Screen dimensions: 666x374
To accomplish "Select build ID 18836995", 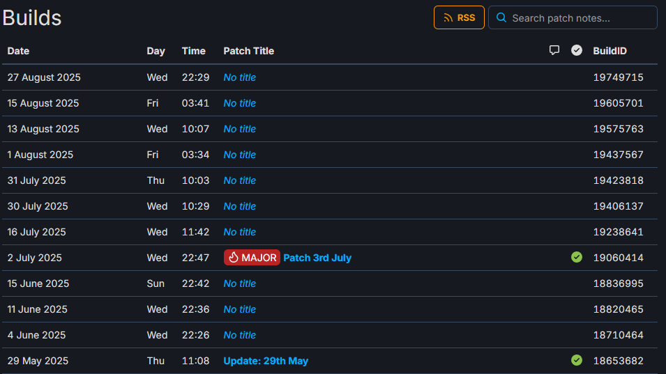I will pyautogui.click(x=618, y=283).
